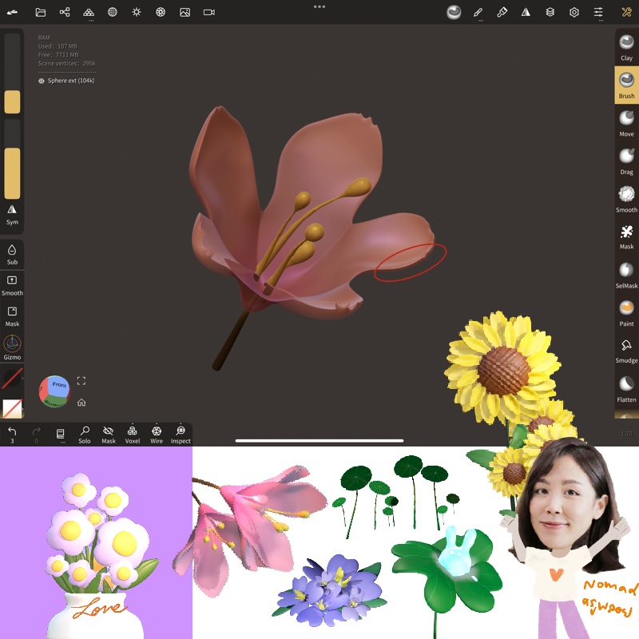The image size is (639, 639).
Task: Pick the Drag tool
Action: click(626, 161)
